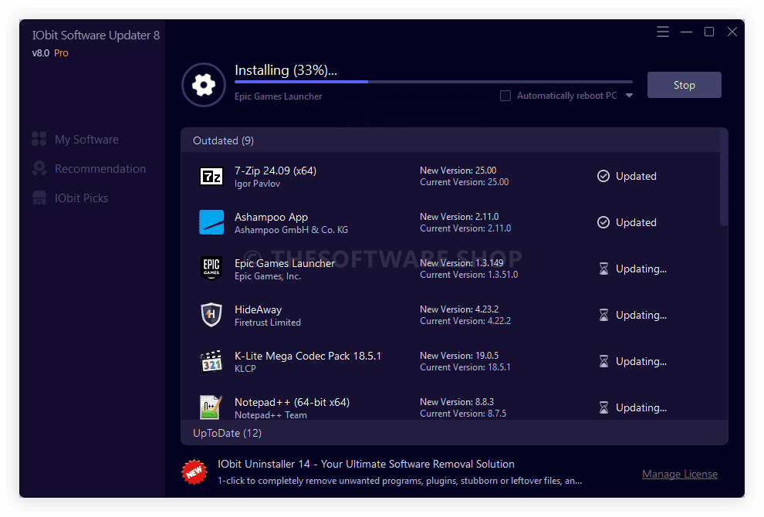Click New Version: 19.0.5 text
The width and height of the screenshot is (764, 517).
tap(459, 355)
